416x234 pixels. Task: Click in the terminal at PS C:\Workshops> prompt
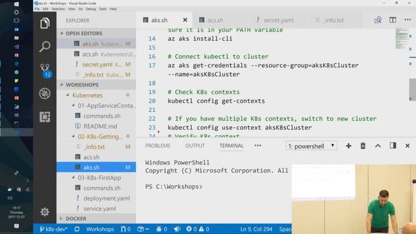click(174, 187)
